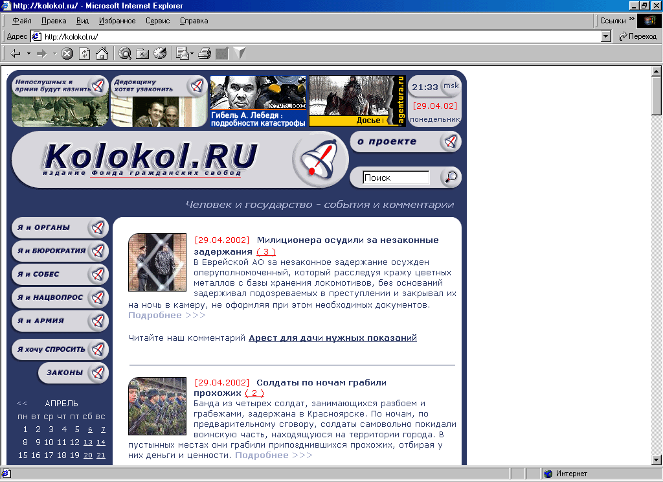Open the agentura.ru Досье banner
This screenshot has width=663, height=482.
(x=357, y=101)
